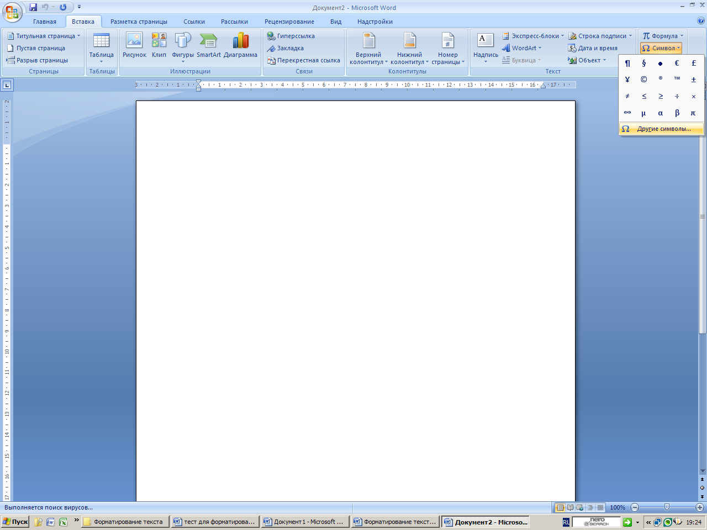
Task: Insert the division ÷ symbol
Action: click(677, 97)
